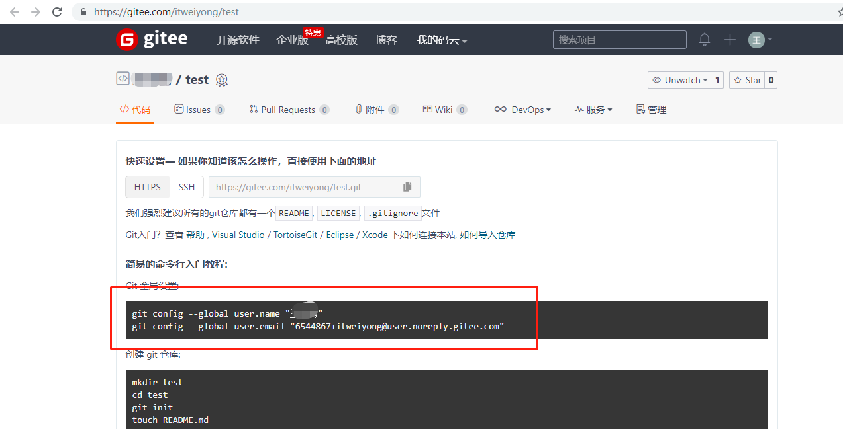Click the watcher count 1
Viewport: 843px width, 429px height.
(717, 80)
